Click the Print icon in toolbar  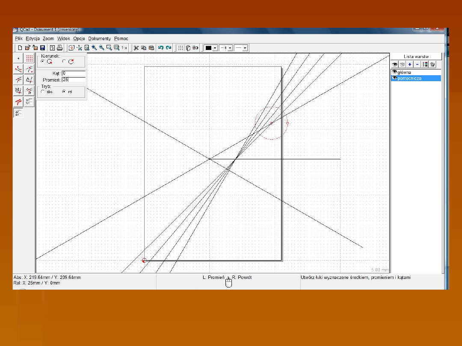click(x=60, y=48)
